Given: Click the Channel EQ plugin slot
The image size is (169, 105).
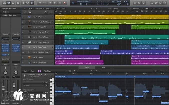Looking at the screenshot, I should point(5,45).
